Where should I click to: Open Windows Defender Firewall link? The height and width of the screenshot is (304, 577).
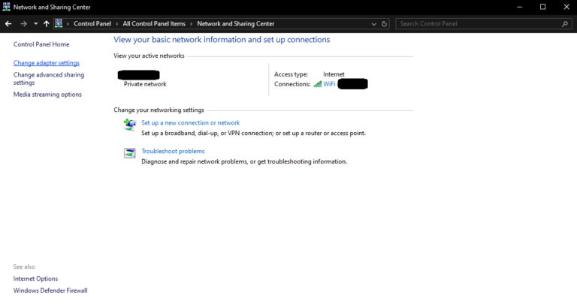[50, 290]
